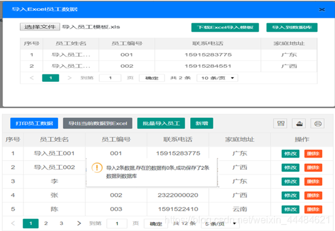Click phone 2322000020 in main table
The width and height of the screenshot is (335, 231).
178,195
